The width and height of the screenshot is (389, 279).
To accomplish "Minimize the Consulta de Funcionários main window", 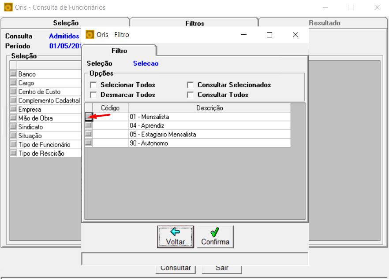I will pyautogui.click(x=325, y=7).
